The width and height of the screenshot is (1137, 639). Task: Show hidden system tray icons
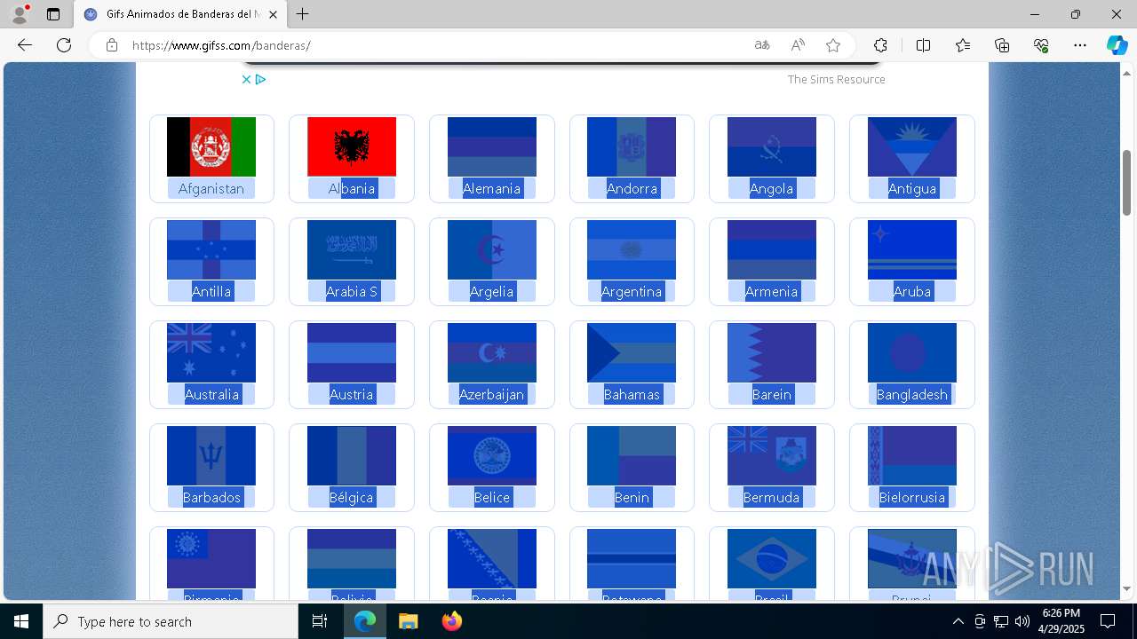[x=958, y=621]
